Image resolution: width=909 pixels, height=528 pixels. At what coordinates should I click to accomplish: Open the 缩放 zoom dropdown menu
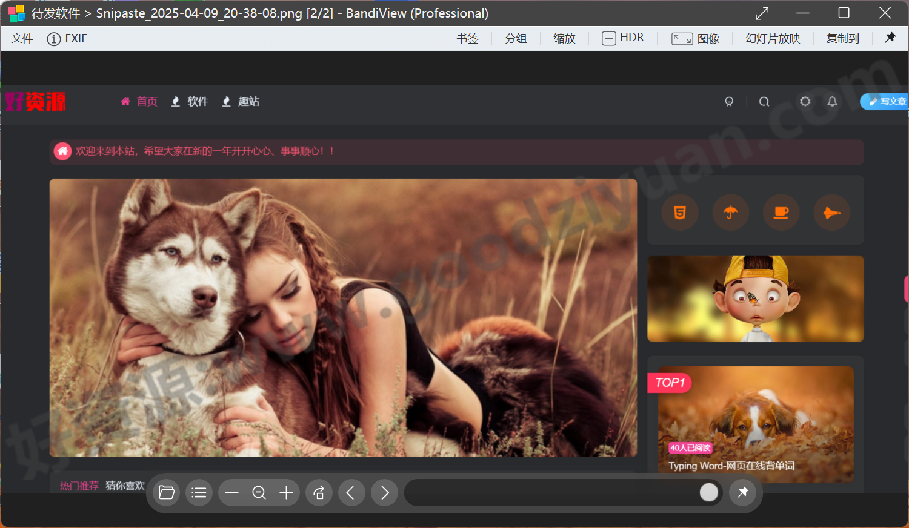pyautogui.click(x=564, y=38)
